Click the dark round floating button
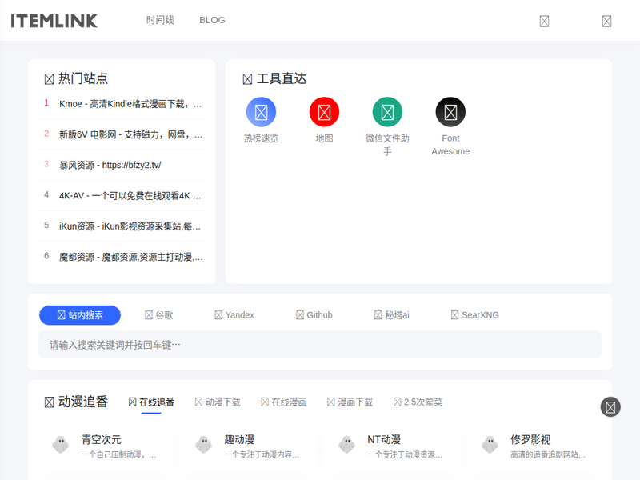Viewport: 640px width, 480px height. [x=610, y=407]
